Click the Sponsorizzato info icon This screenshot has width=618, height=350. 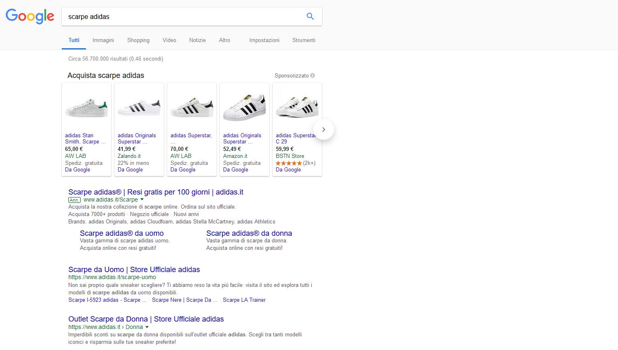tap(312, 75)
